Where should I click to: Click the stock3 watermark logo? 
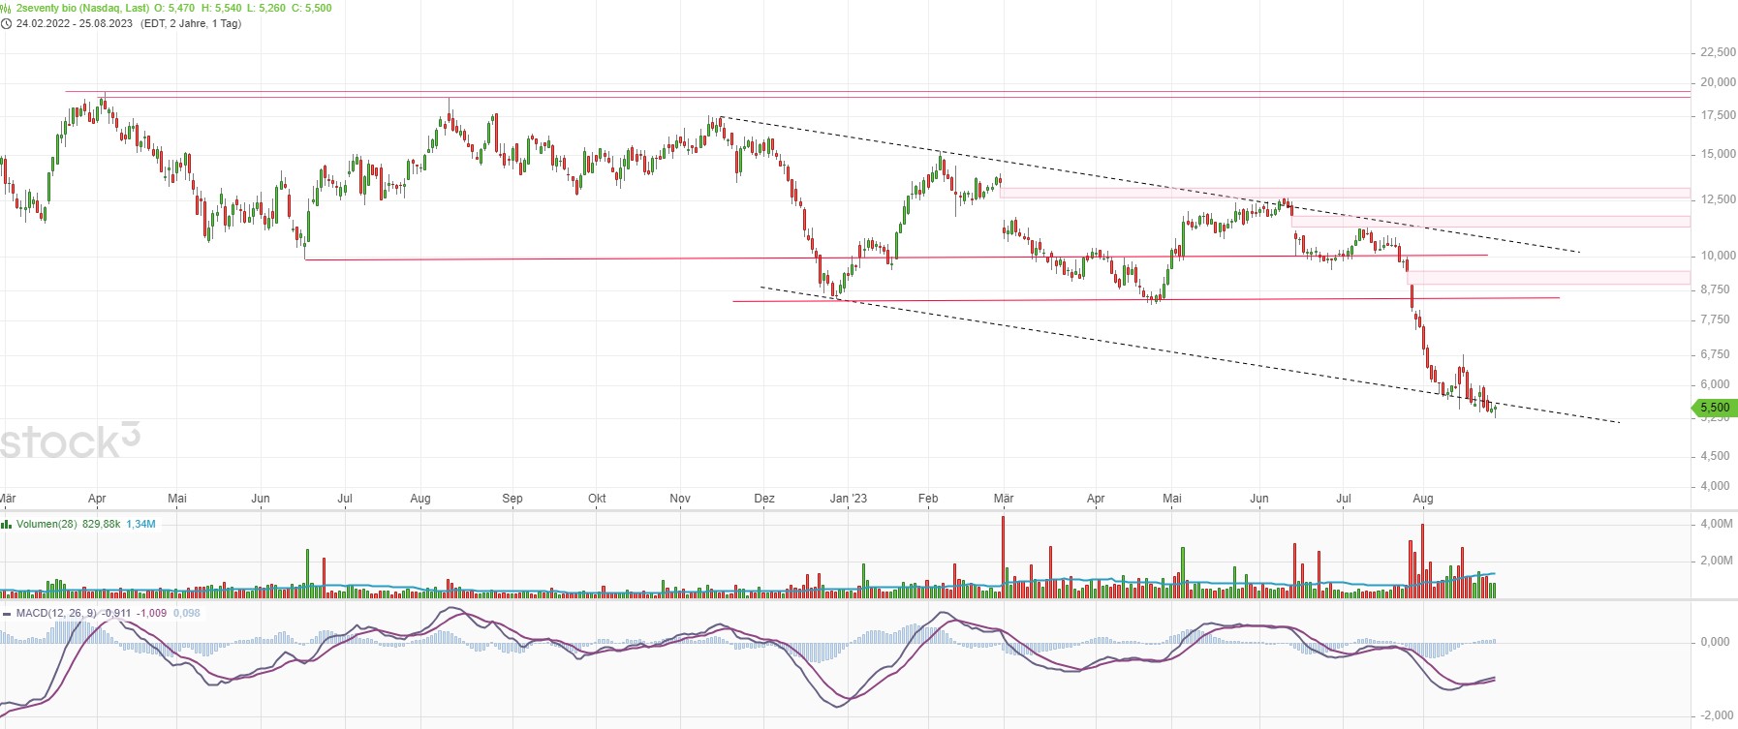coord(70,441)
